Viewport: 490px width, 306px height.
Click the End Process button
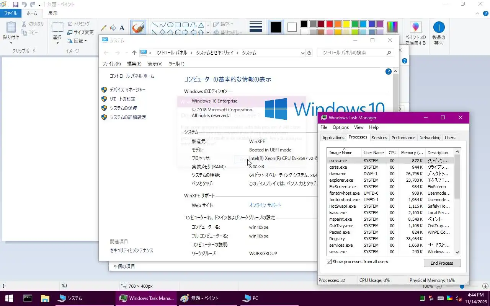click(x=442, y=263)
